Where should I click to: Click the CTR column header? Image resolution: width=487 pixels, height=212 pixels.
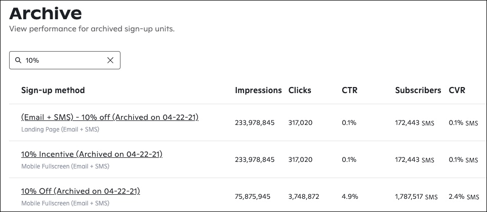[349, 90]
